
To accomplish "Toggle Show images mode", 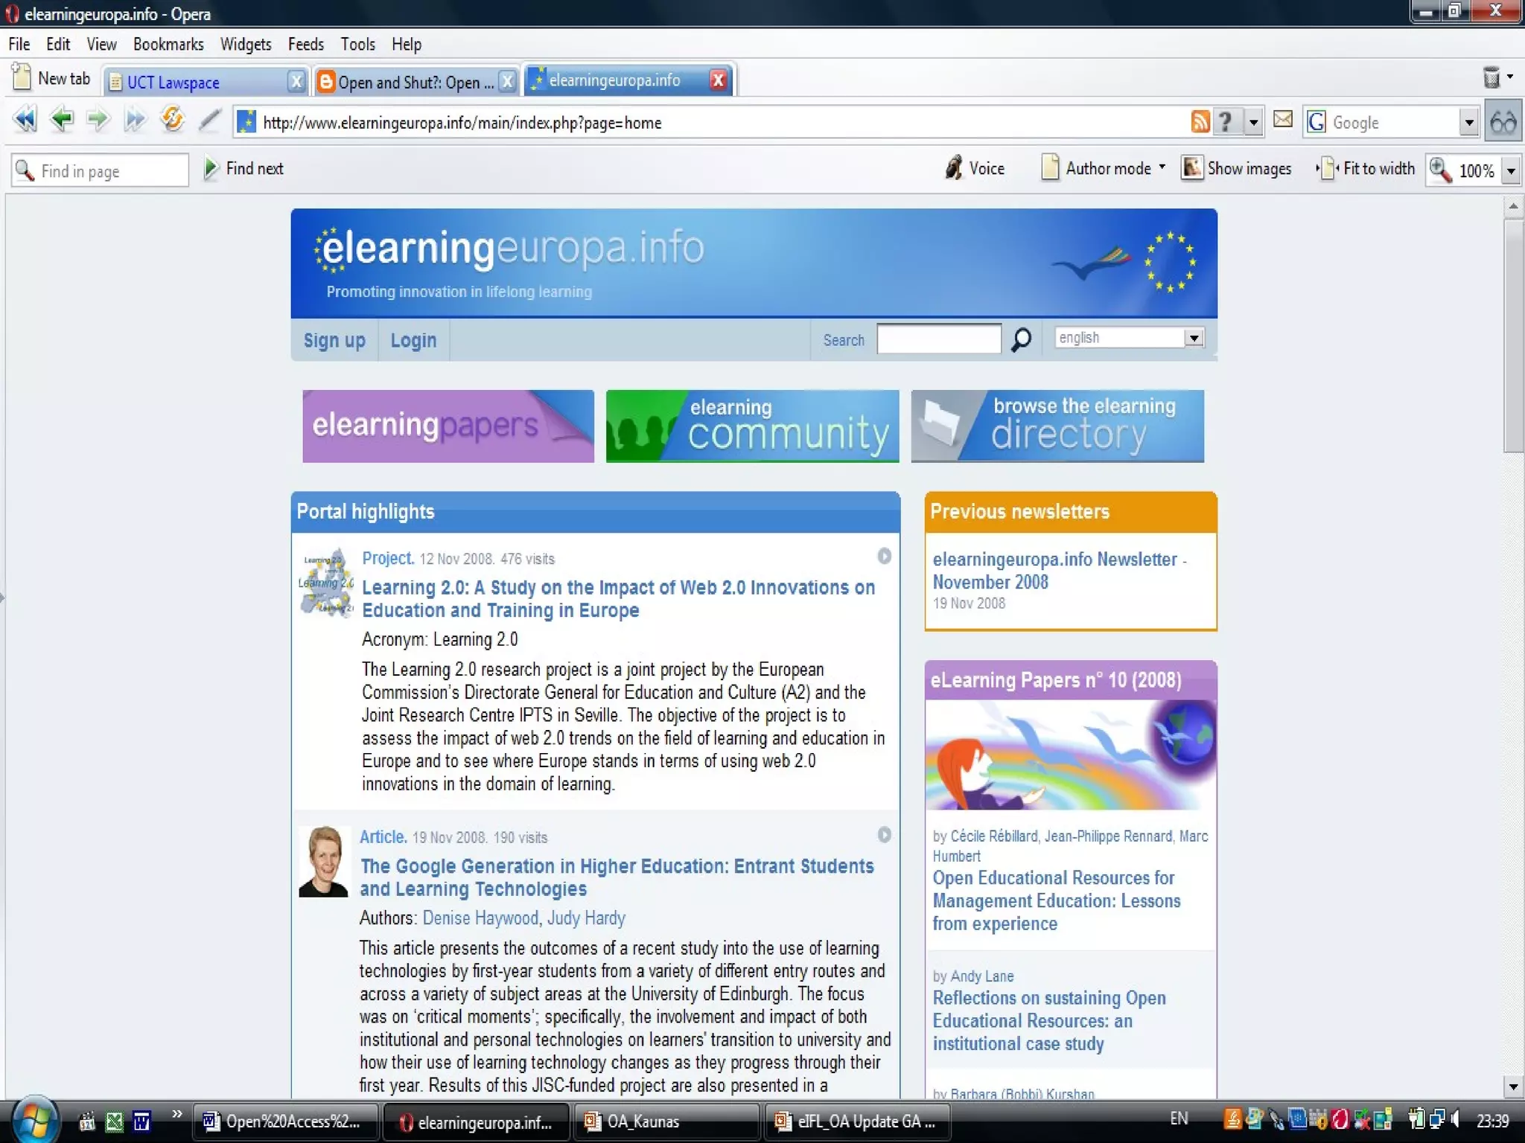I will click(x=1237, y=168).
